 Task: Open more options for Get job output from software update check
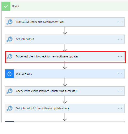(120, 108)
